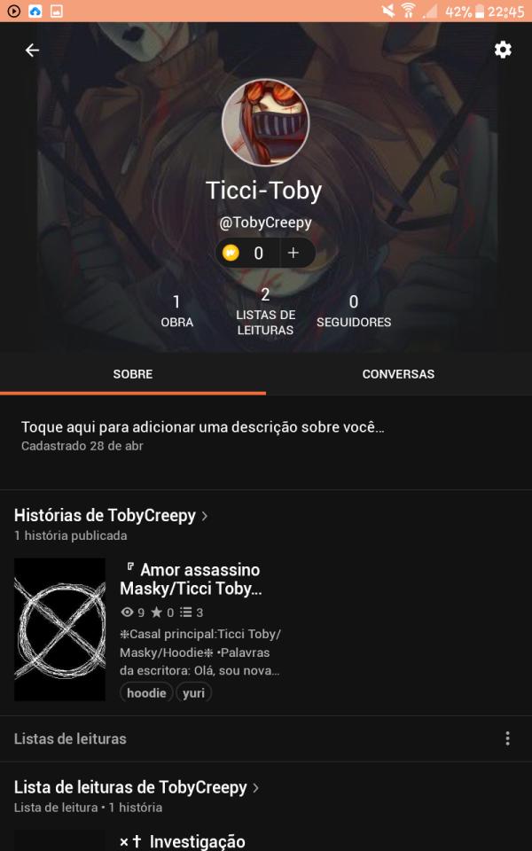Select the yuri tag
This screenshot has height=851, width=532.
tap(194, 693)
